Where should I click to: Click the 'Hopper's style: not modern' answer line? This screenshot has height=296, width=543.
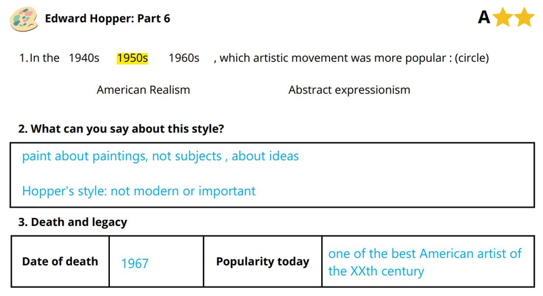point(138,191)
